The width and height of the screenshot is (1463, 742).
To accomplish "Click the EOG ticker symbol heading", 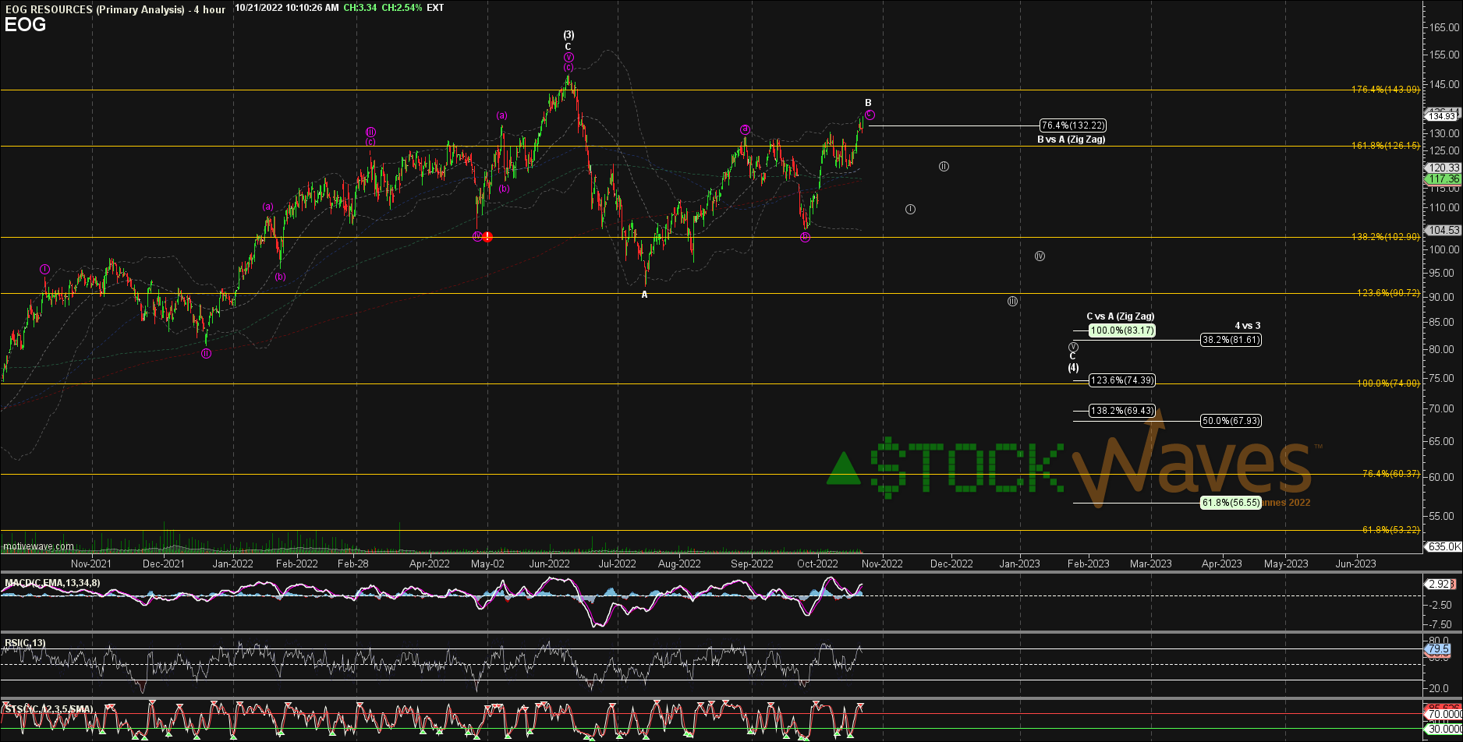I will point(25,25).
